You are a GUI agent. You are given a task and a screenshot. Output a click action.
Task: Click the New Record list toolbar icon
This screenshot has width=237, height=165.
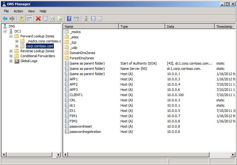click(x=93, y=19)
